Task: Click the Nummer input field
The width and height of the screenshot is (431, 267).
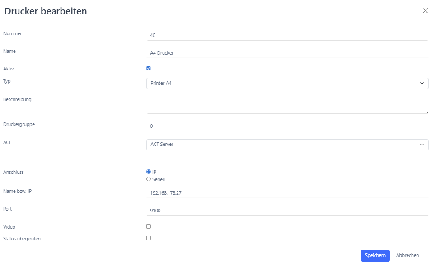Action: pos(287,35)
